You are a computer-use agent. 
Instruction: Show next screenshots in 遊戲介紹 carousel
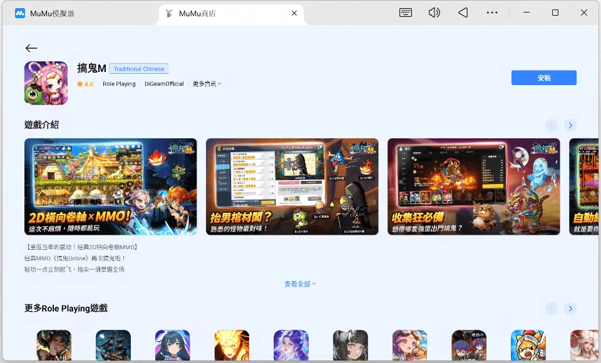click(x=570, y=125)
